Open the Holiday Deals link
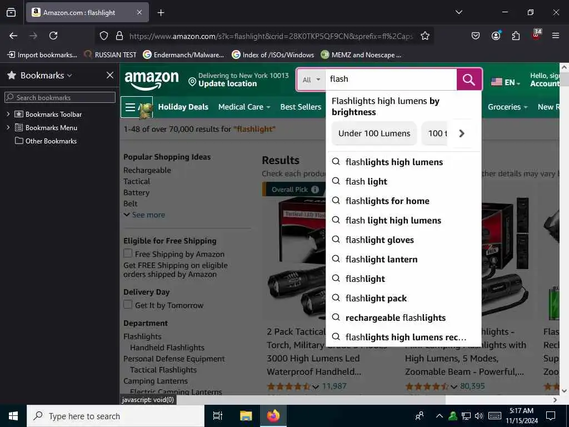 click(x=183, y=107)
